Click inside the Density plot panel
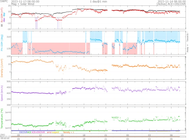189x140 pixels. tap(98, 68)
